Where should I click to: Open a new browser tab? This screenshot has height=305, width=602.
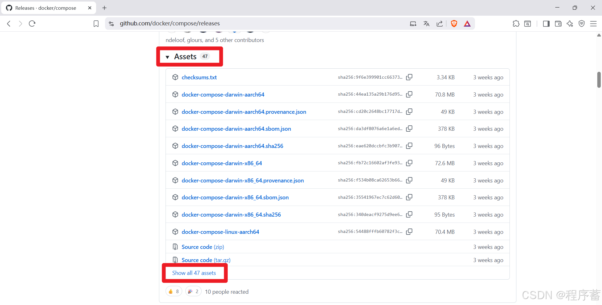(104, 8)
